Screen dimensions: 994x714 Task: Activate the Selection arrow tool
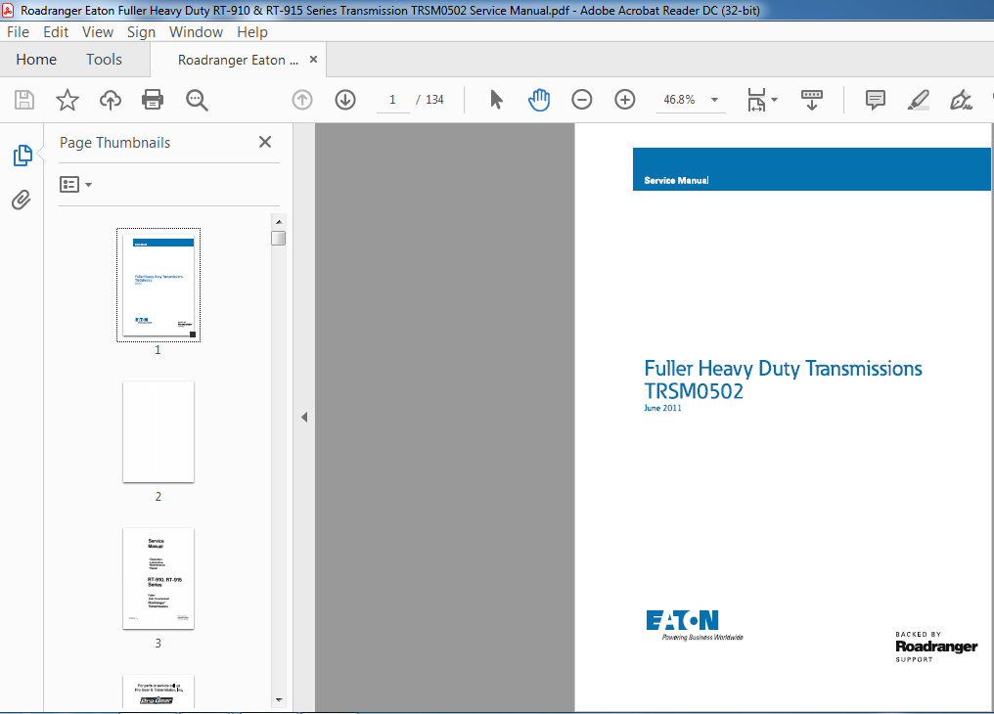pyautogui.click(x=496, y=100)
